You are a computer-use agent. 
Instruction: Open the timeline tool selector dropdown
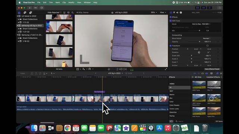coord(53,73)
